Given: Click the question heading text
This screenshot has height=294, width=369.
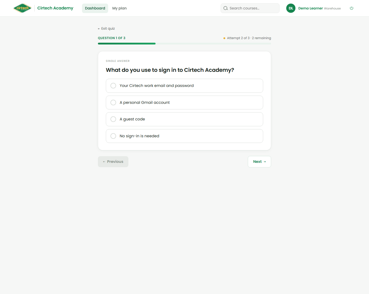Looking at the screenshot, I should [x=170, y=70].
